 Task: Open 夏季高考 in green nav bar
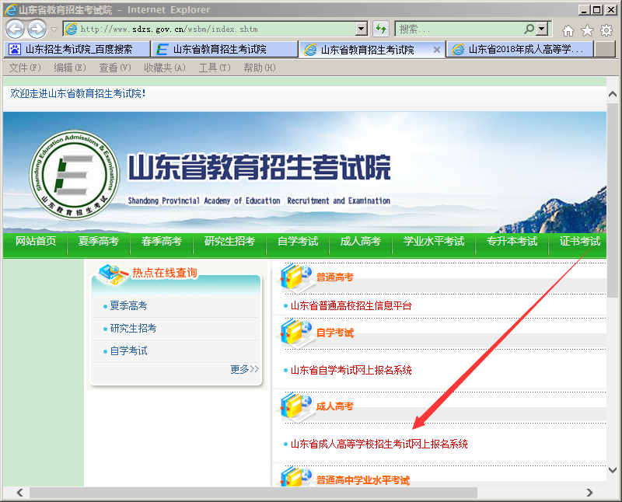99,241
